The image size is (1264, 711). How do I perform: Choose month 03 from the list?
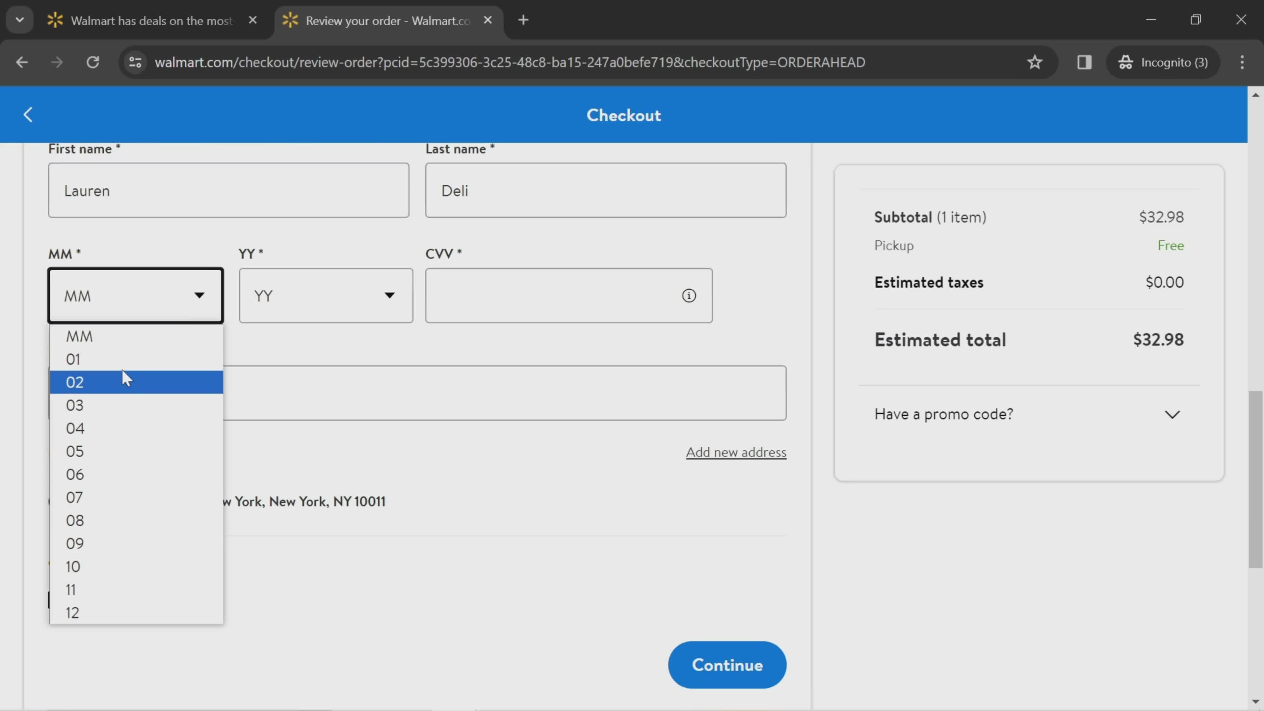136,405
